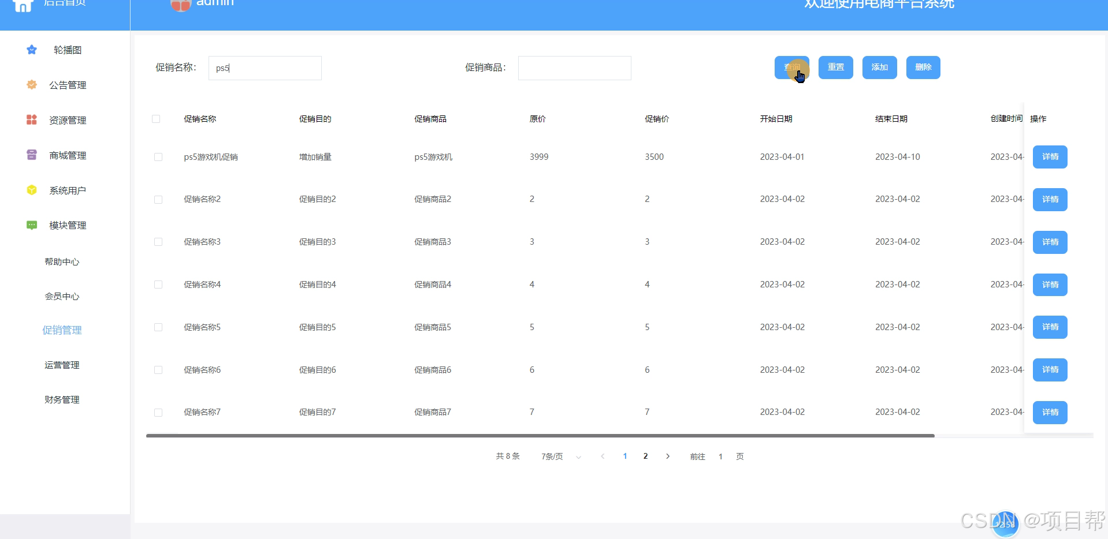Select 会员中心 submenu item

62,296
